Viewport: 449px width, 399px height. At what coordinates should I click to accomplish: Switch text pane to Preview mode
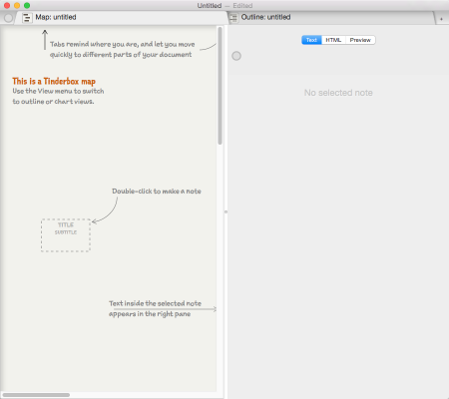pyautogui.click(x=360, y=40)
